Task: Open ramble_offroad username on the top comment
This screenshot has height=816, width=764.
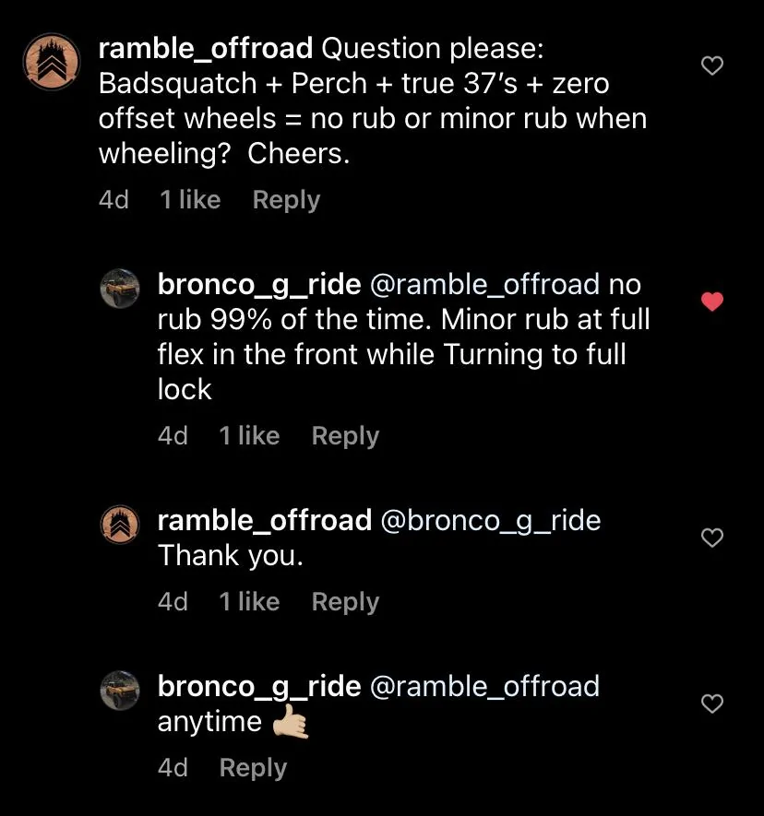Action: click(206, 49)
